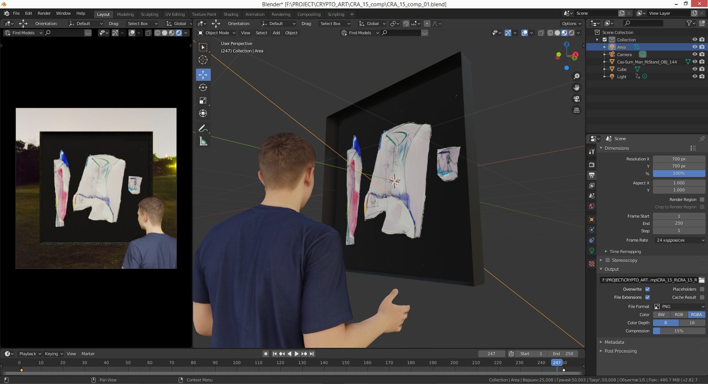Open the Frame Rate dropdown
The width and height of the screenshot is (708, 384).
click(678, 240)
